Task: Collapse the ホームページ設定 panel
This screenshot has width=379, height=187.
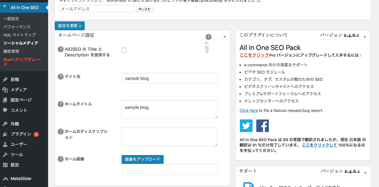Action: pos(224,36)
